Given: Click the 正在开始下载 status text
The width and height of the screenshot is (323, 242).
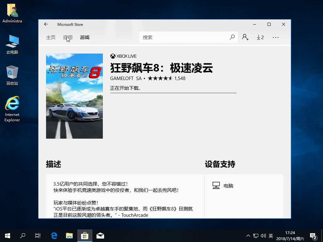Looking at the screenshot, I should point(125,88).
